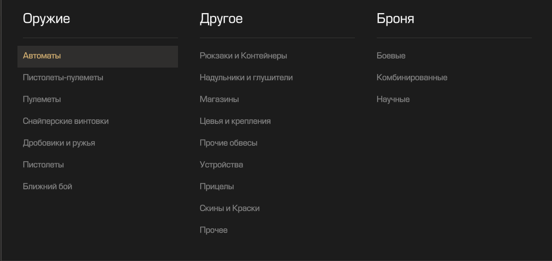Open Скины и Краски category

coord(230,209)
